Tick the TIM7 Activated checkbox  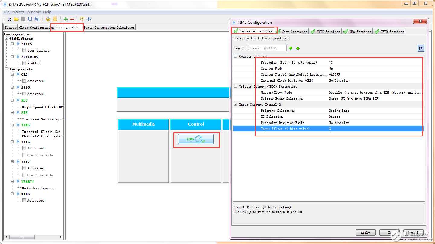tap(24, 168)
